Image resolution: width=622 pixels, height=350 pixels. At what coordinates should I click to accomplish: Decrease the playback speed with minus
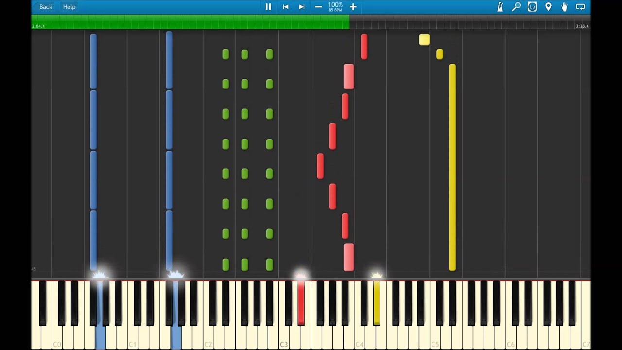point(318,7)
